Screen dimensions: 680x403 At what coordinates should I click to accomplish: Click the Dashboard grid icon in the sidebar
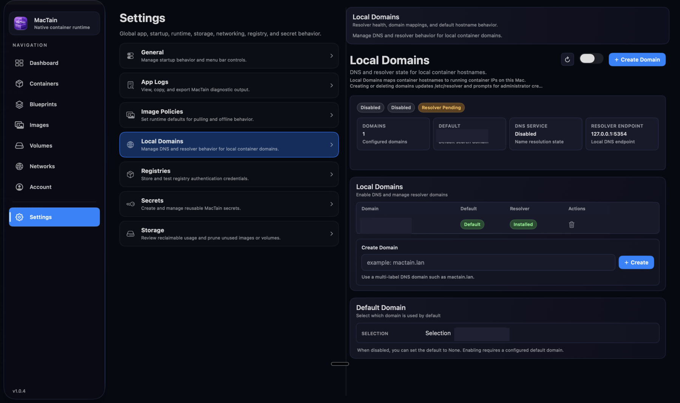[19, 63]
